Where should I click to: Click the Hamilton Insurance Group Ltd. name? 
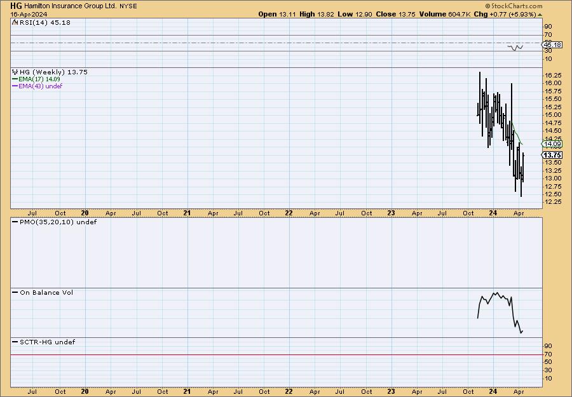coord(71,6)
